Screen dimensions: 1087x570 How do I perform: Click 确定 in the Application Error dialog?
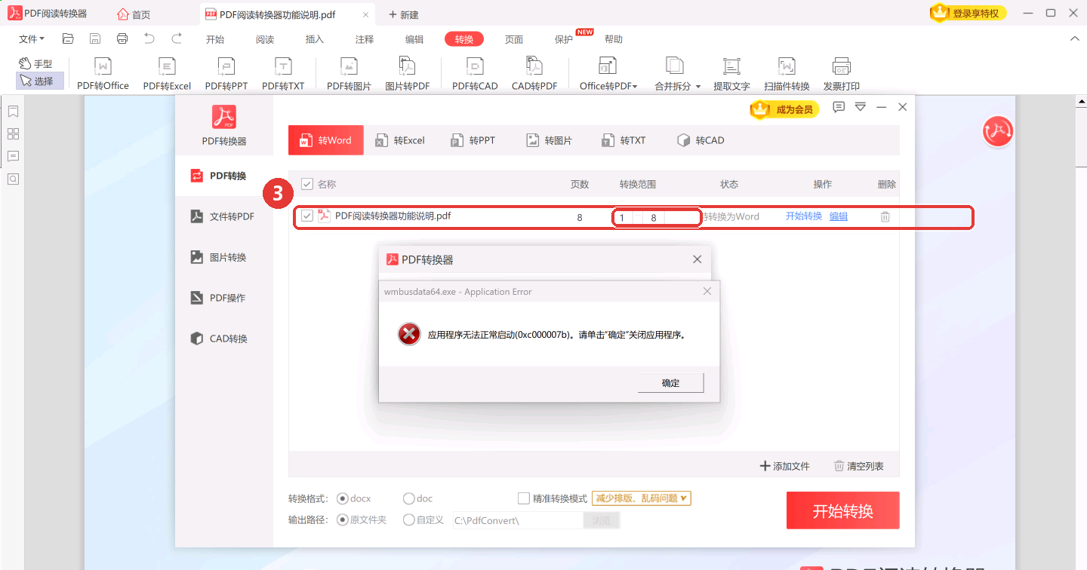coord(671,383)
